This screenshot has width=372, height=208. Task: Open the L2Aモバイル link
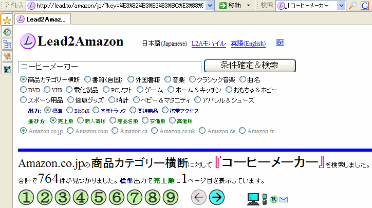coord(209,44)
